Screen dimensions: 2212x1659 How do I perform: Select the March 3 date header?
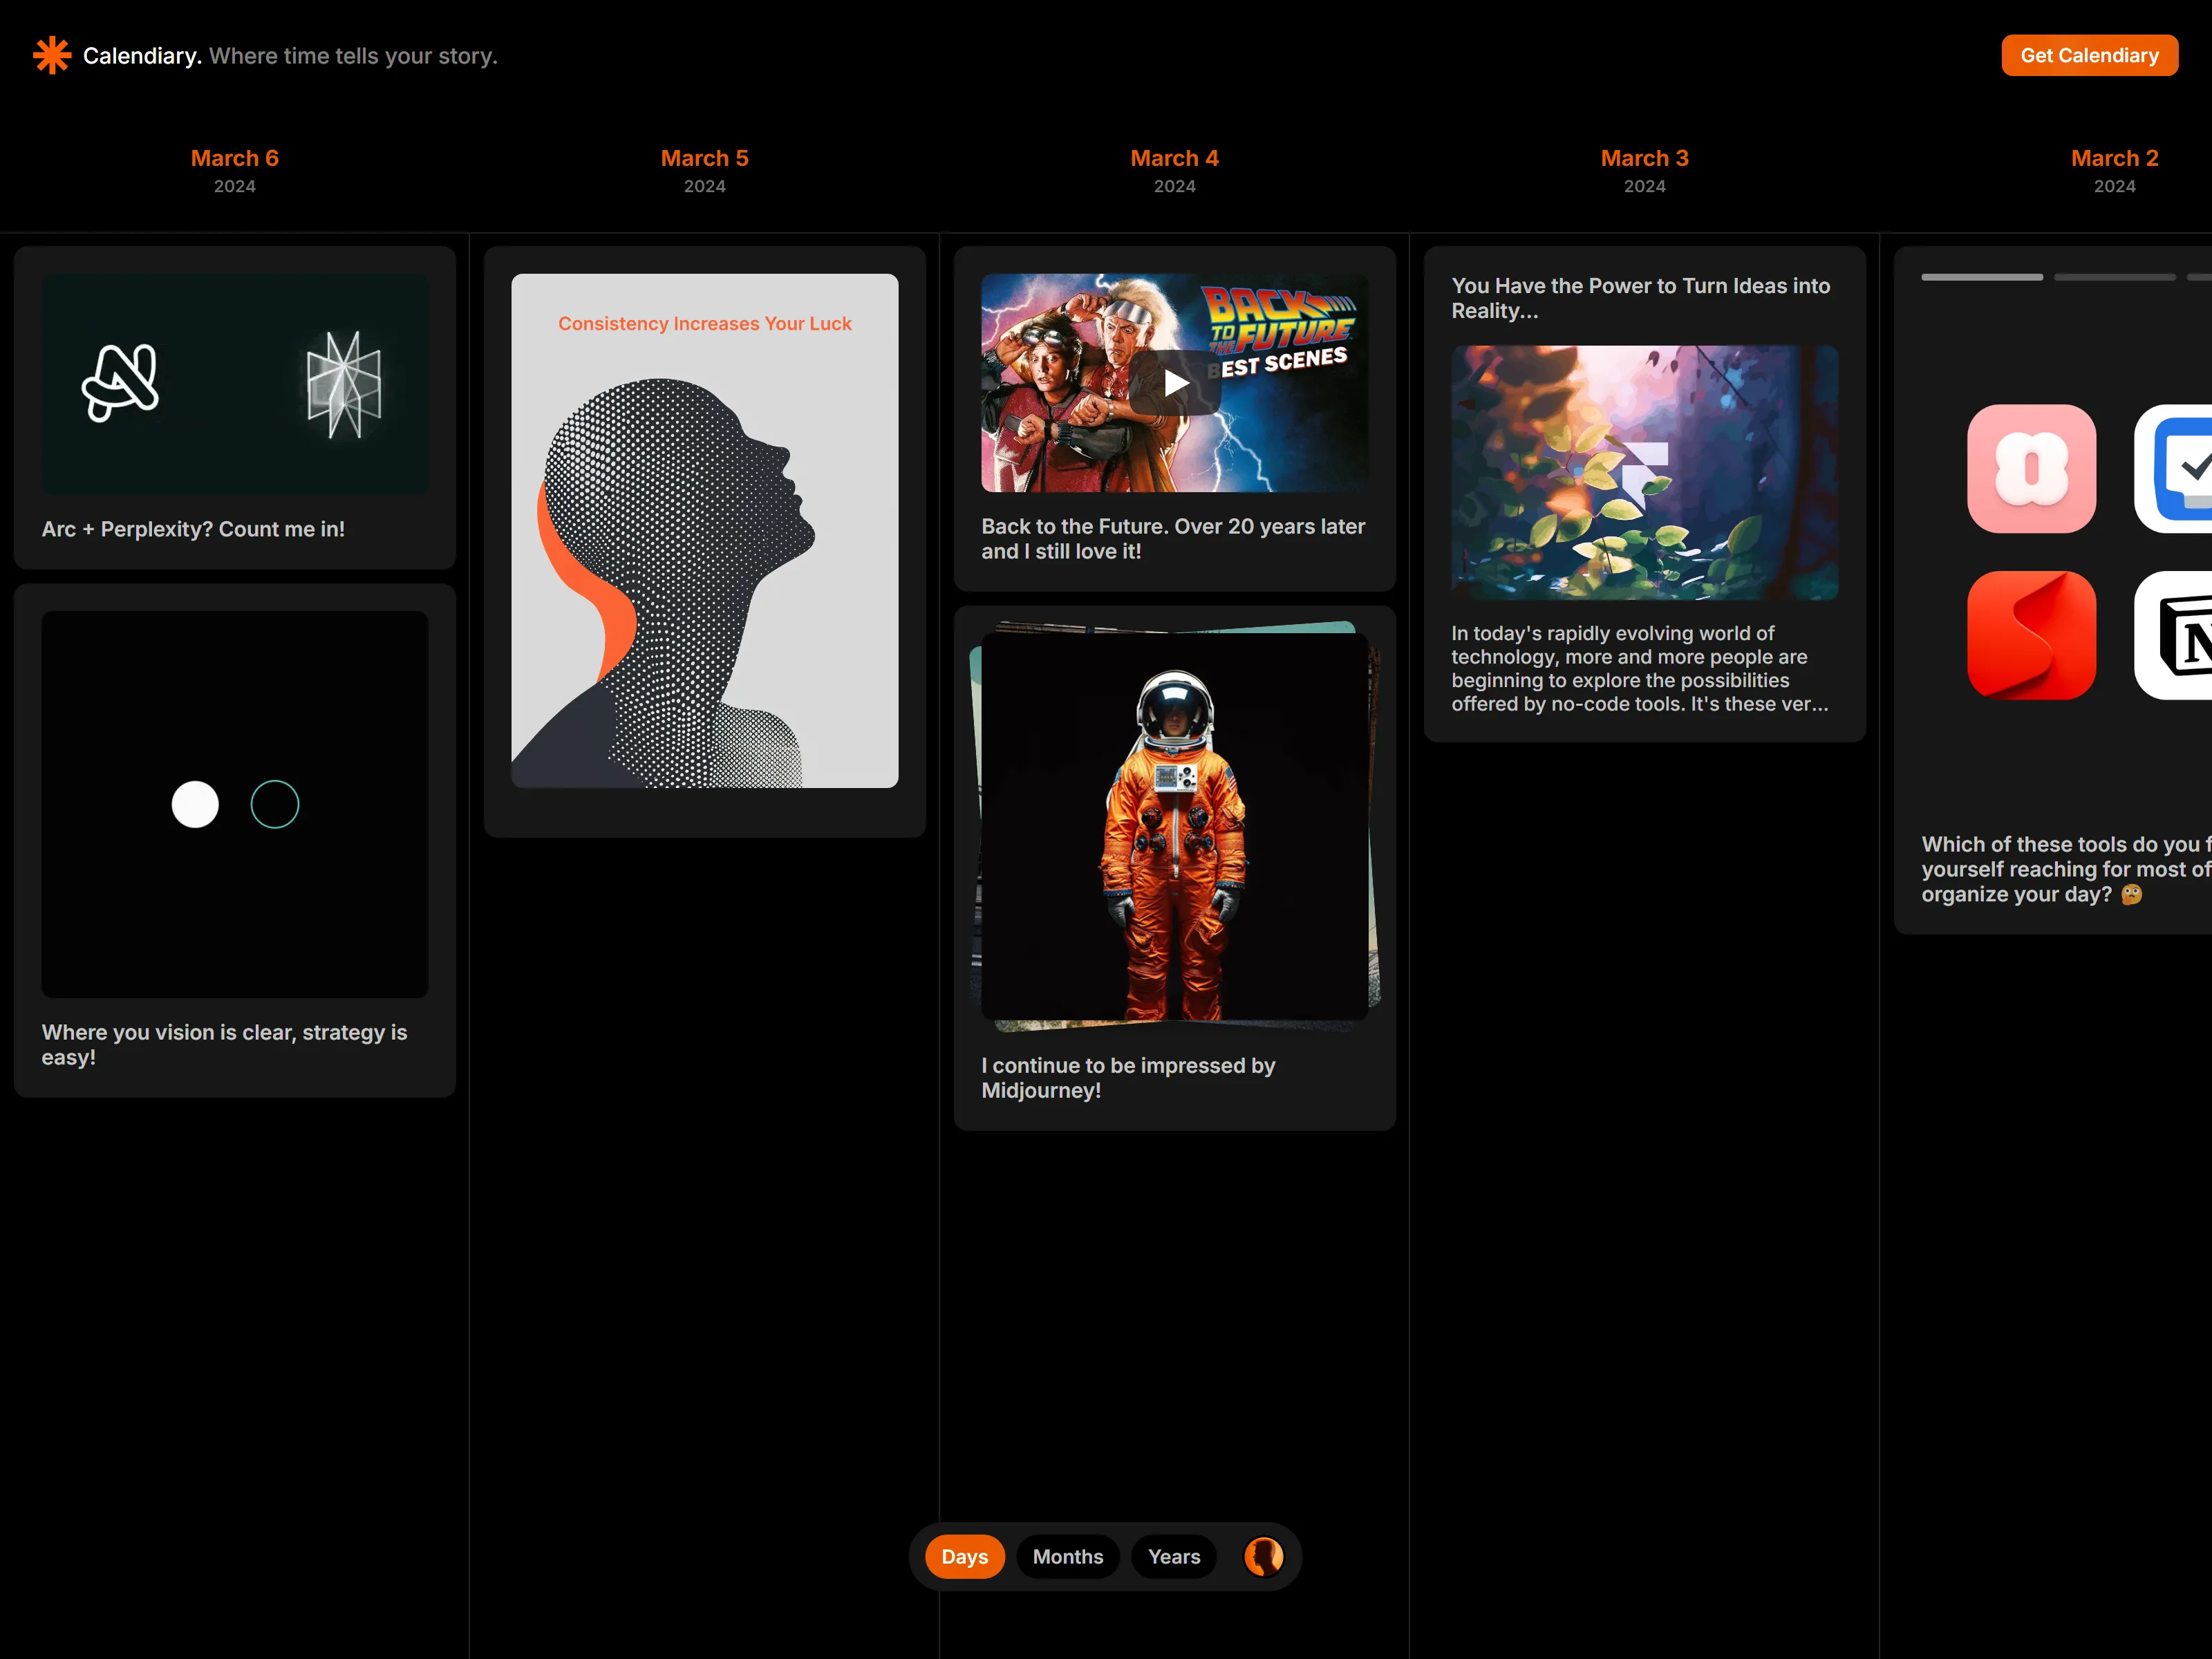(1644, 170)
